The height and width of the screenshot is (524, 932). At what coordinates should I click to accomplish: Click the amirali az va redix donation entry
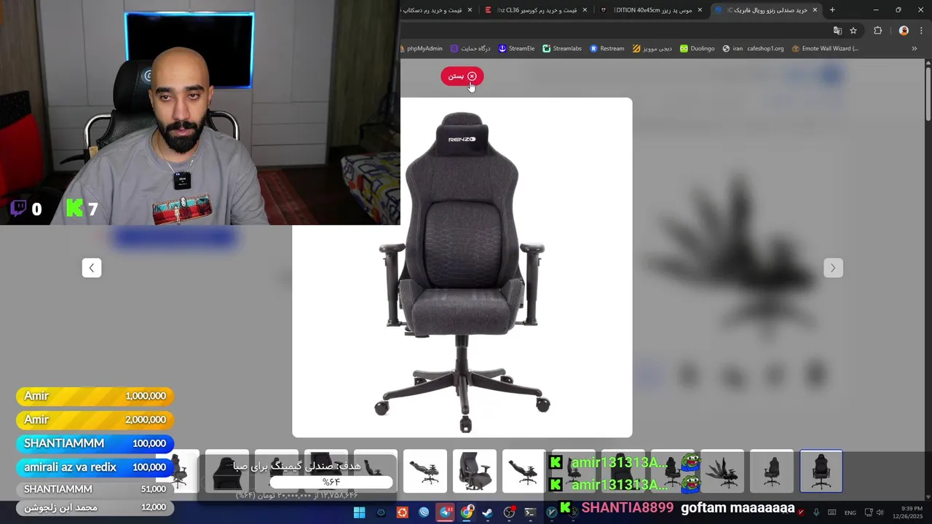coord(95,467)
